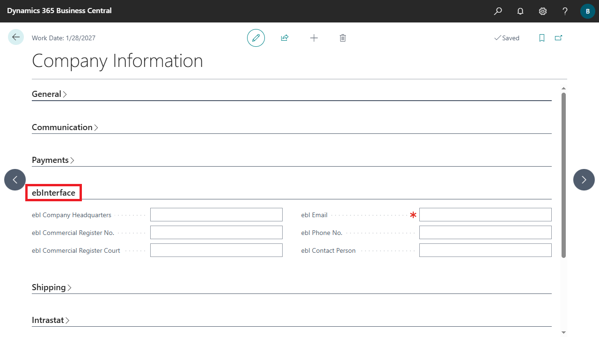
Task: Create new record with plus icon
Action: (x=314, y=38)
